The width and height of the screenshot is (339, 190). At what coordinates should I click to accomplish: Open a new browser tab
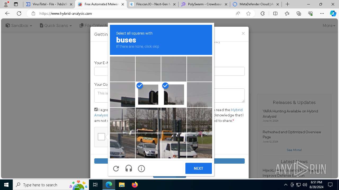click(287, 4)
